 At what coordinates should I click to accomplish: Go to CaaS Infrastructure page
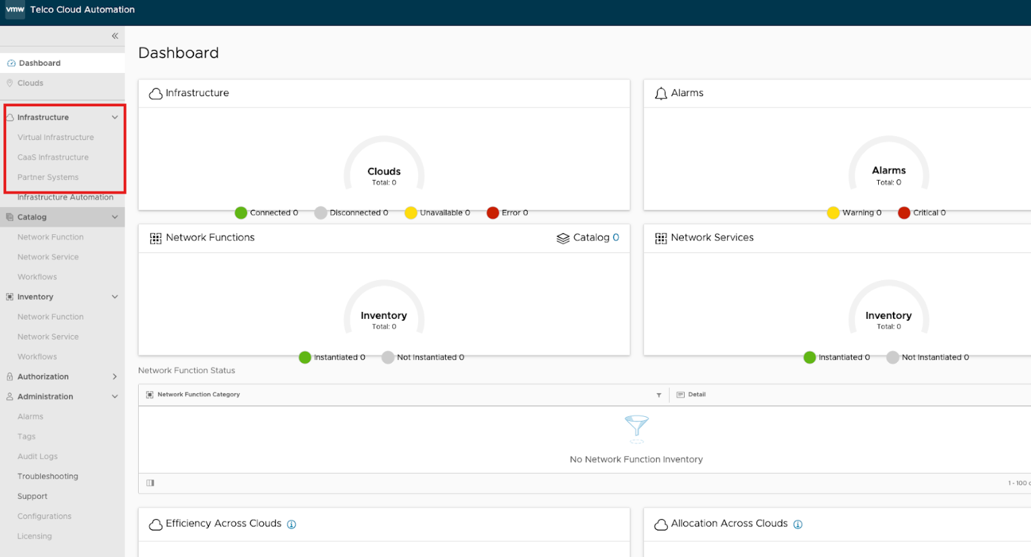point(53,158)
